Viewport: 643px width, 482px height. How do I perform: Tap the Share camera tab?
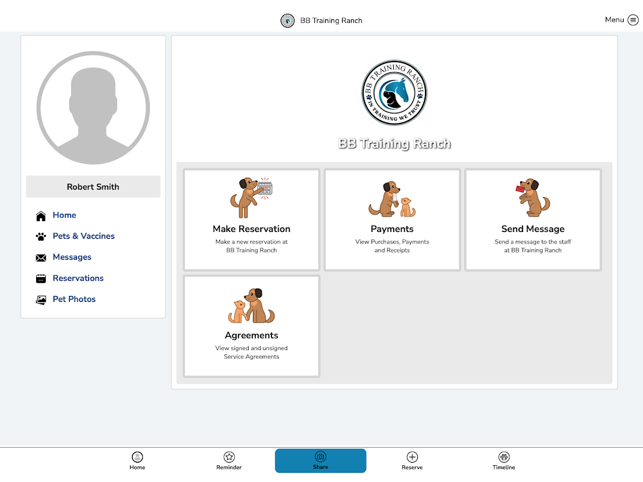(x=321, y=461)
